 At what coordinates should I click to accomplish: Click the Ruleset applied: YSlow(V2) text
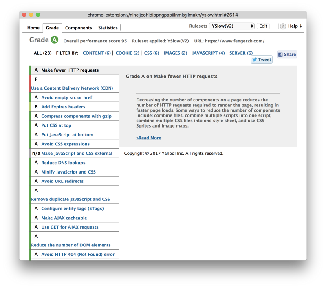[160, 41]
